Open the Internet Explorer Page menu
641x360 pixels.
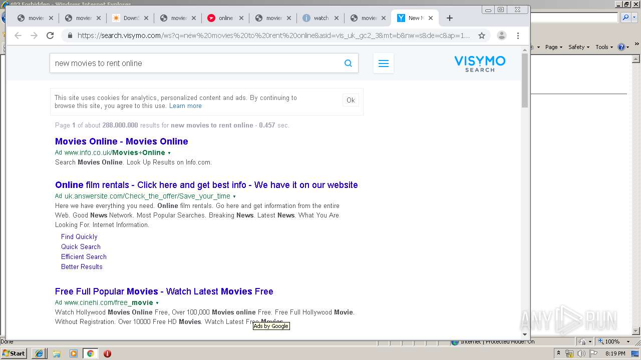point(553,47)
